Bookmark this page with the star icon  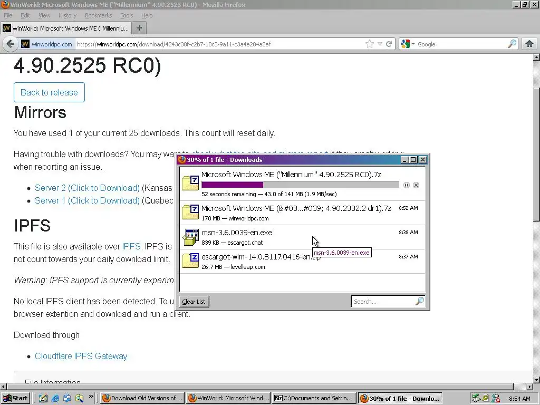point(370,44)
